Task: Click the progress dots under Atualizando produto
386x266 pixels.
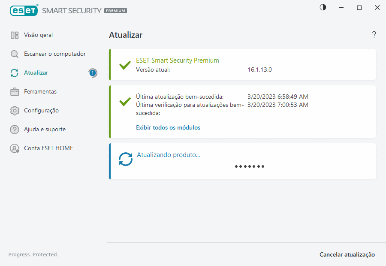Action: [x=250, y=166]
